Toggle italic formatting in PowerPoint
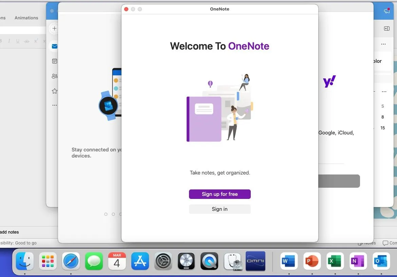The width and height of the screenshot is (397, 277). (9, 41)
